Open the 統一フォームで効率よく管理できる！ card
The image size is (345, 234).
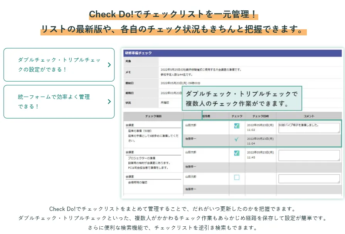(59, 102)
